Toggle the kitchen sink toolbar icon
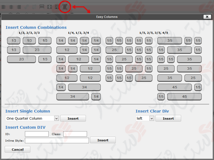Screen dimensions: 214x160 point(57,7)
